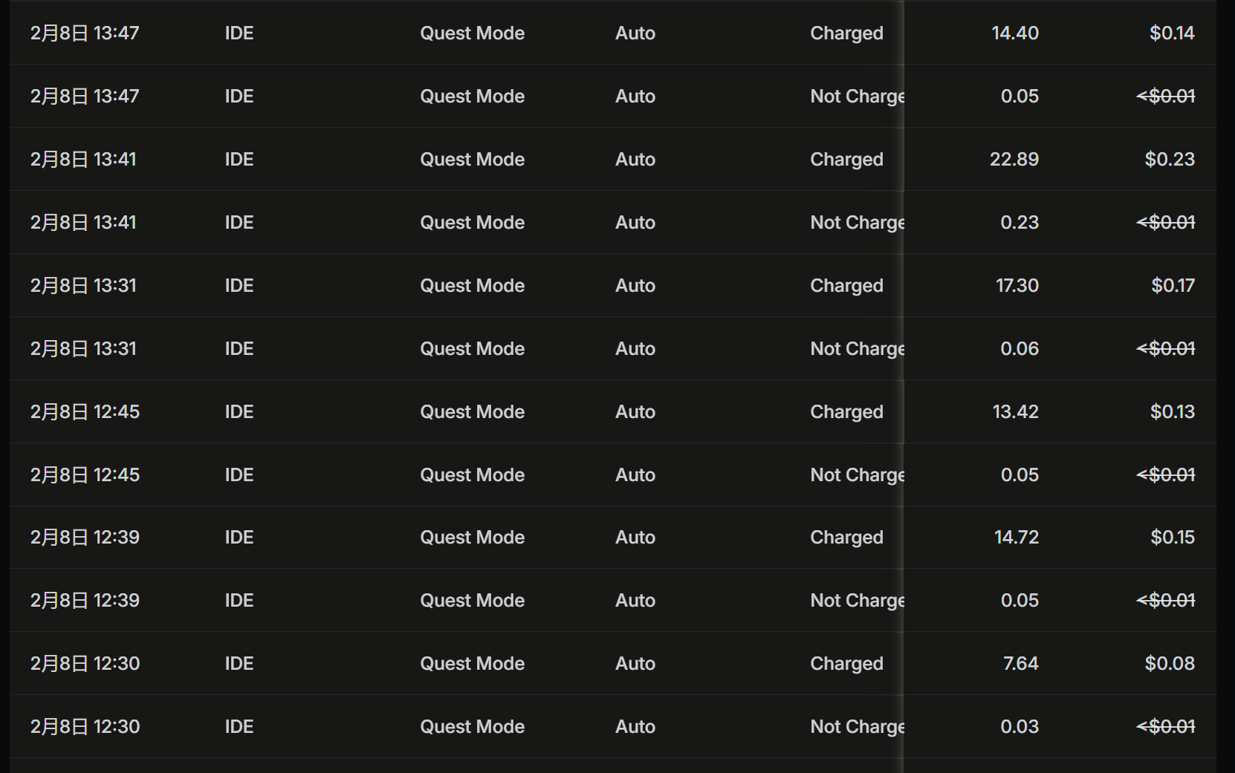This screenshot has height=773, width=1235.
Task: Select the 0.03 credits value in last row
Action: [1020, 726]
